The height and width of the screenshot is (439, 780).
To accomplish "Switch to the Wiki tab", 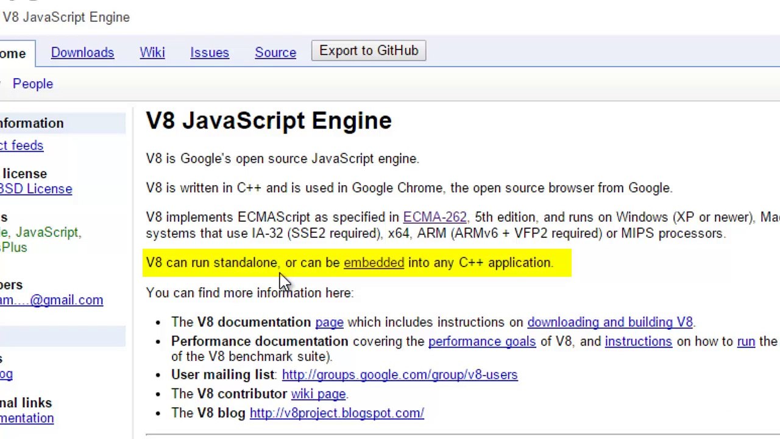I will click(x=152, y=52).
